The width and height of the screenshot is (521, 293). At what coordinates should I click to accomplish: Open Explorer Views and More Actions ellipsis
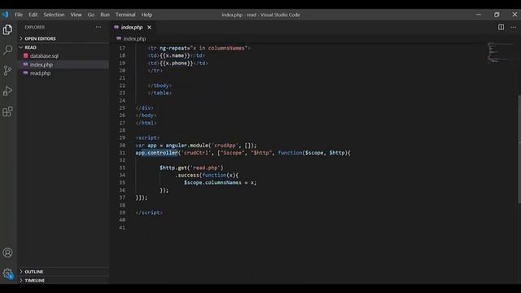pyautogui.click(x=99, y=27)
